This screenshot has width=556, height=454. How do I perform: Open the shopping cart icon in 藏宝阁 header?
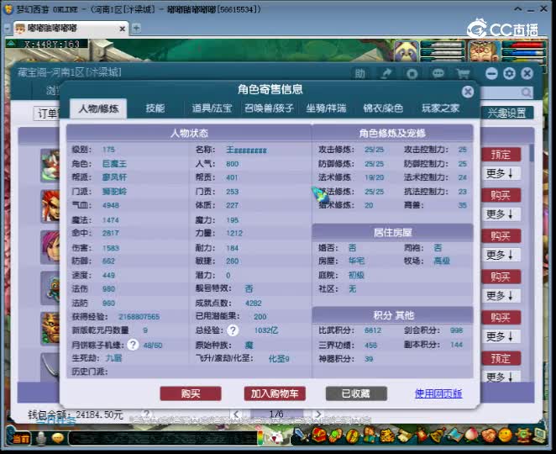[463, 73]
